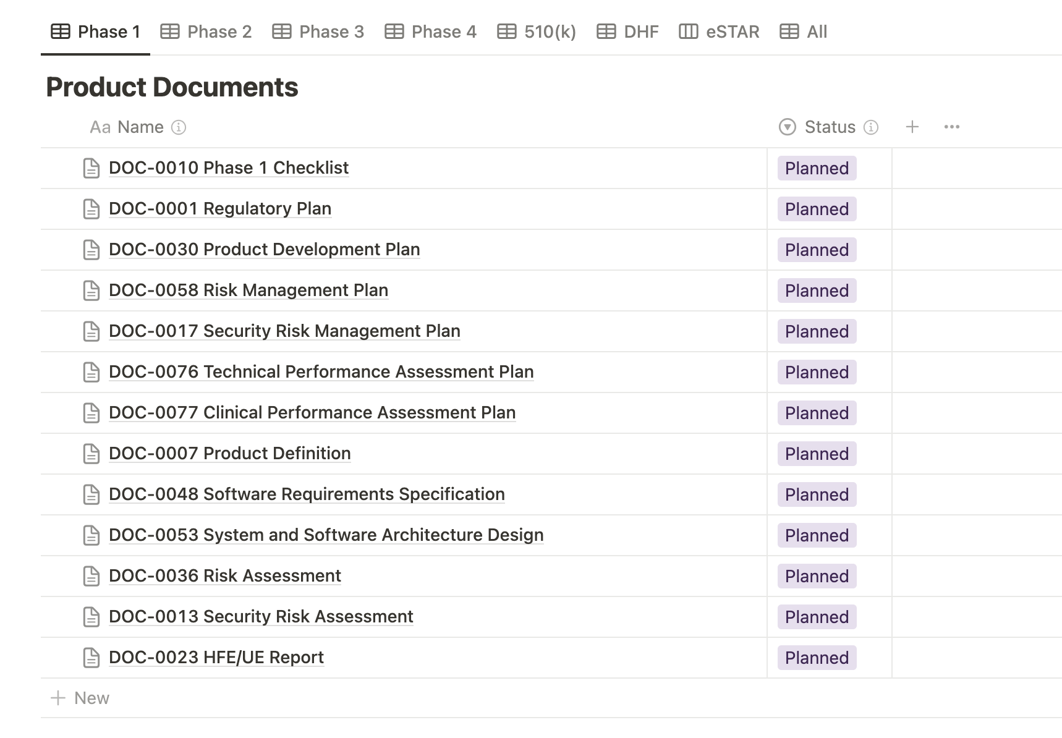This screenshot has height=738, width=1062.
Task: Open DOC-0036 Risk Assessment page
Action: point(224,576)
